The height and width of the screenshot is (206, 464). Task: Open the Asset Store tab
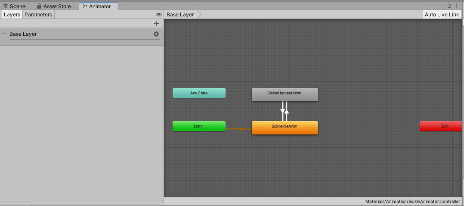click(x=54, y=6)
